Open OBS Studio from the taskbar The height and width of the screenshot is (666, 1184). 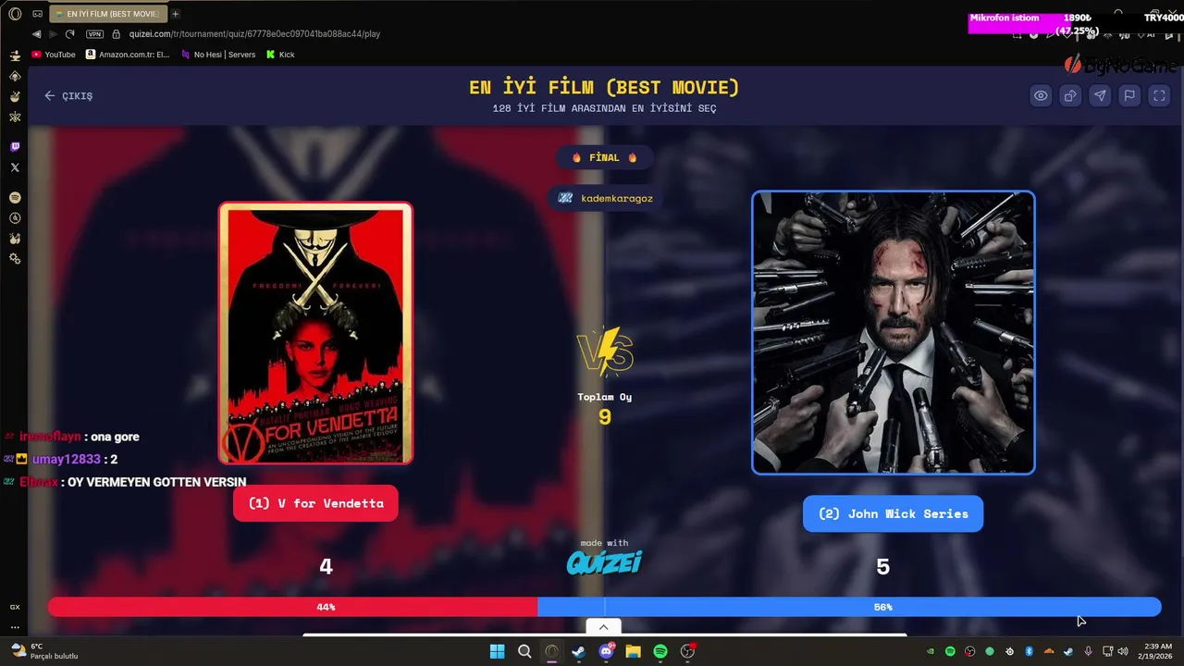[x=687, y=651]
